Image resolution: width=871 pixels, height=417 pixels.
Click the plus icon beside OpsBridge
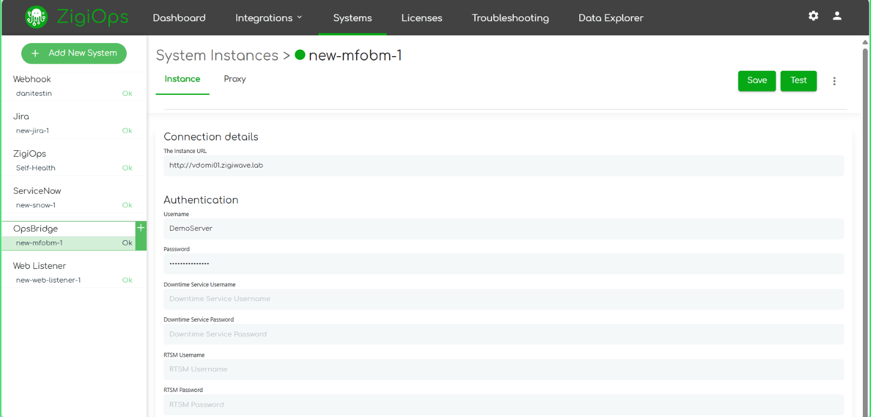tap(141, 228)
